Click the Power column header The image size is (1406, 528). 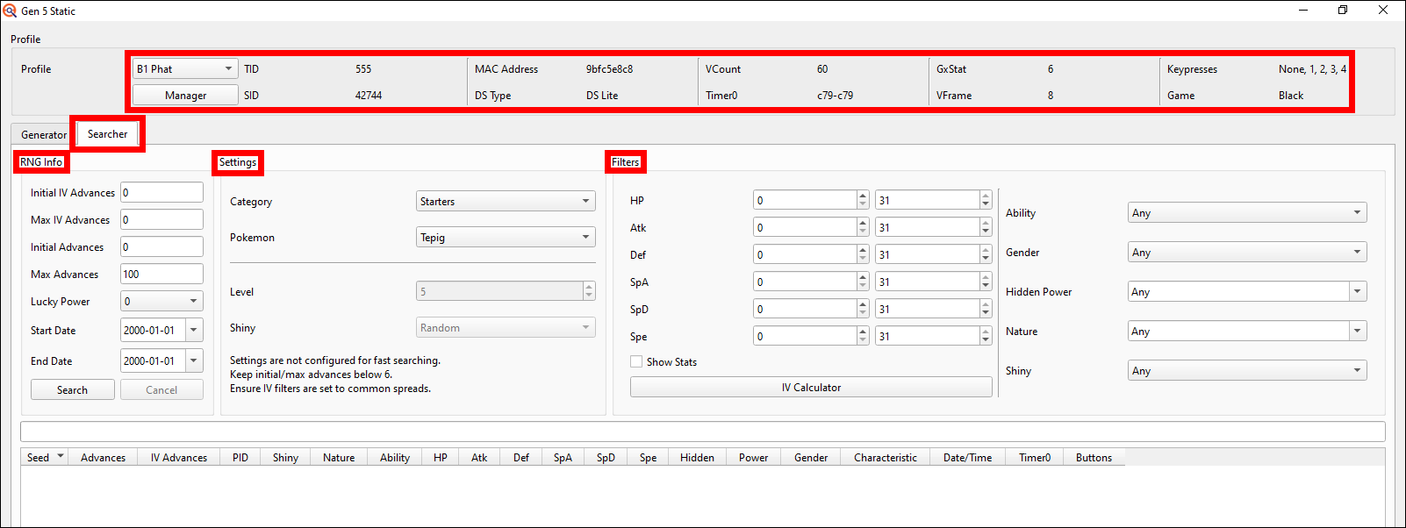[753, 457]
